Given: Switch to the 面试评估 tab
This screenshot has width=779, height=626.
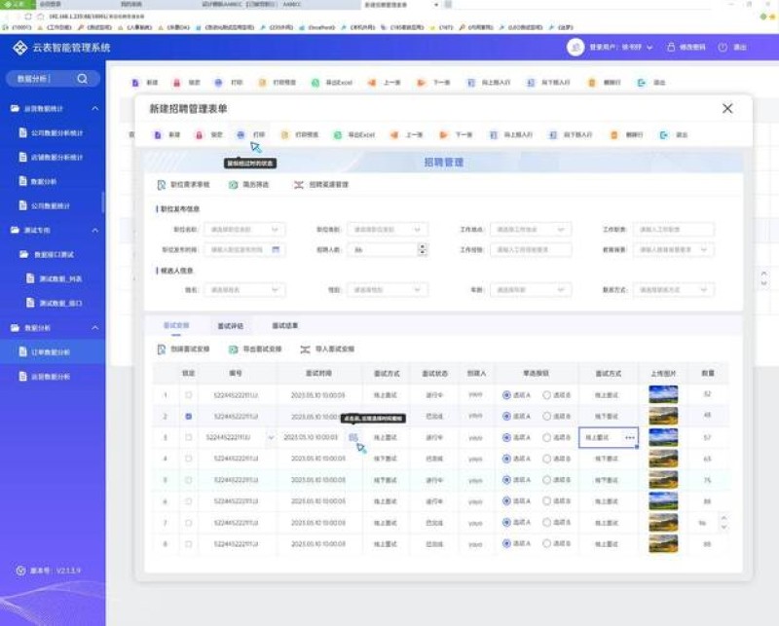Looking at the screenshot, I should [x=231, y=326].
